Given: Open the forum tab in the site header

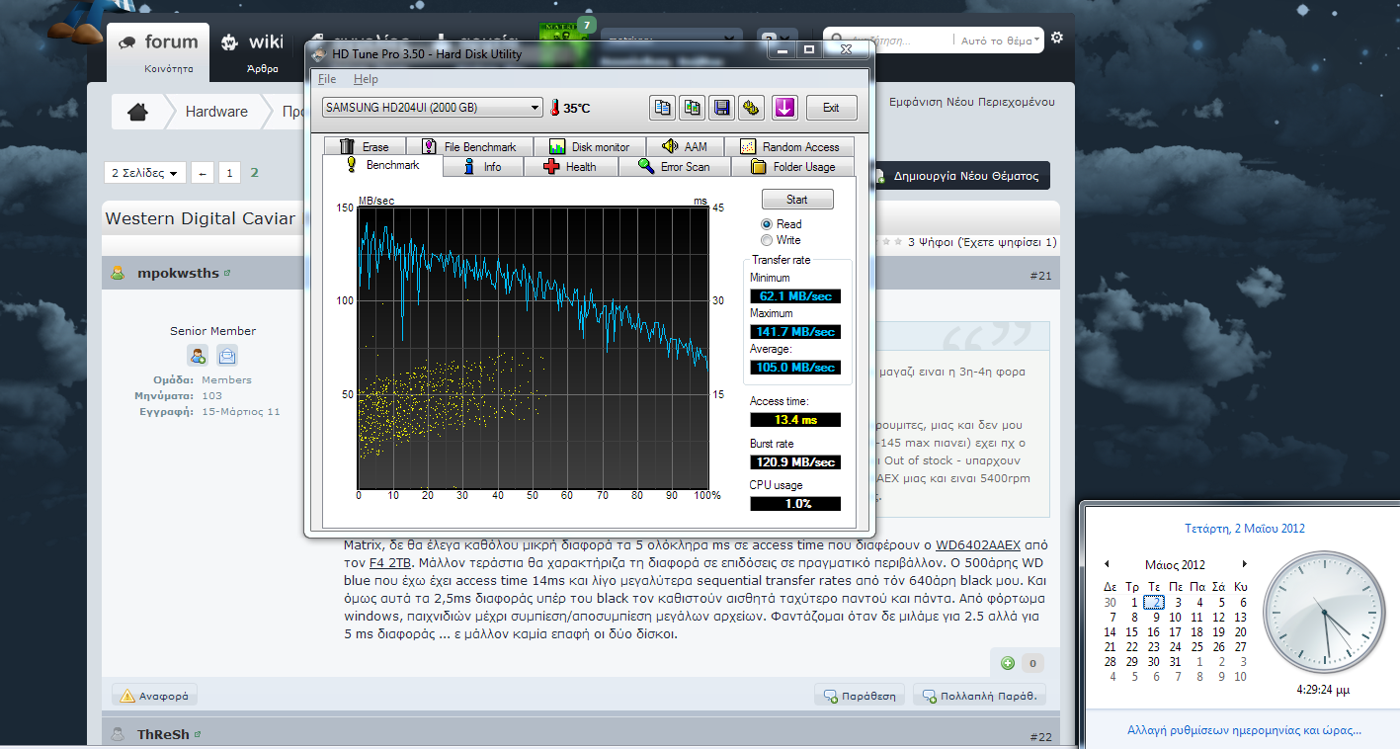Looking at the screenshot, I should point(158,51).
